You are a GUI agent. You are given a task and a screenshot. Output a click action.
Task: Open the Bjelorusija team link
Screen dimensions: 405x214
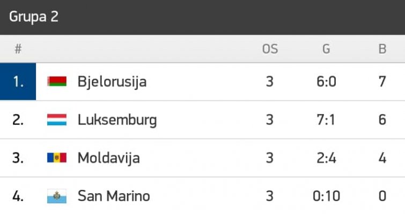pos(112,82)
